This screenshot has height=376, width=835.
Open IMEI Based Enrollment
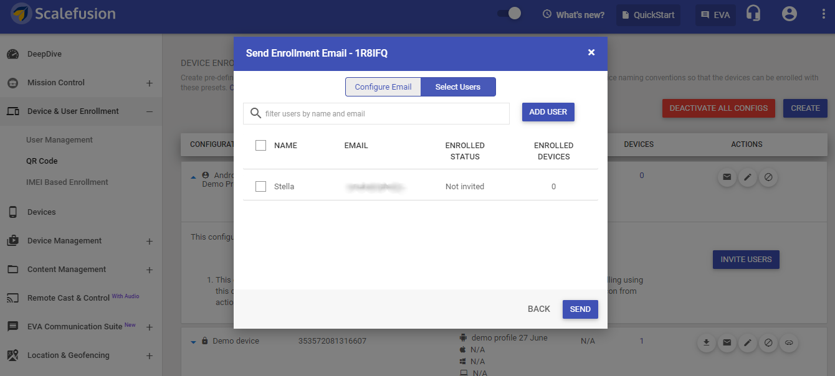click(x=67, y=182)
